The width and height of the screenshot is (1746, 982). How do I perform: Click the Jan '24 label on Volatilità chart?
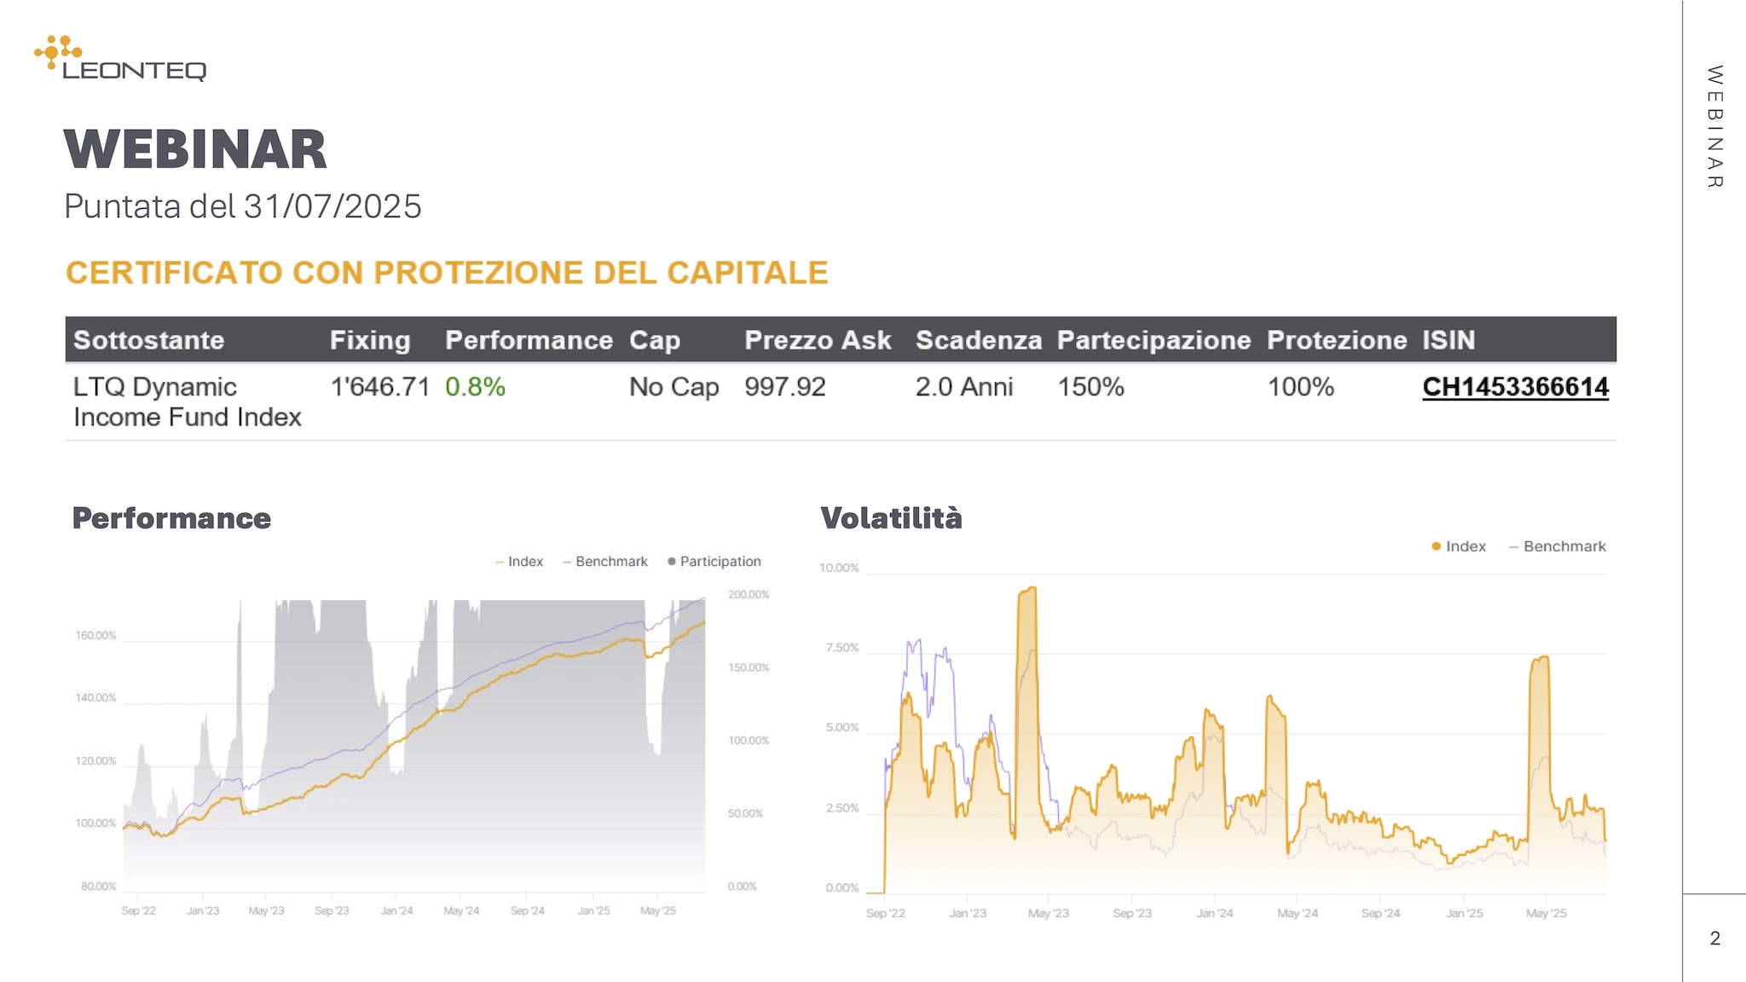click(1215, 913)
